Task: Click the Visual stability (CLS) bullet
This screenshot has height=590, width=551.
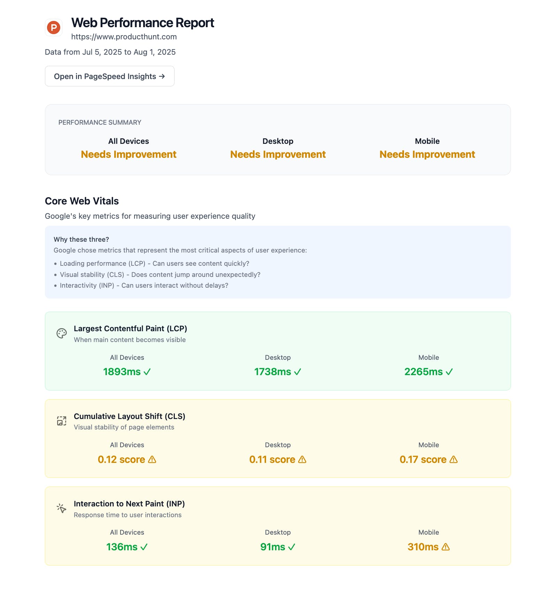Action: tap(160, 274)
